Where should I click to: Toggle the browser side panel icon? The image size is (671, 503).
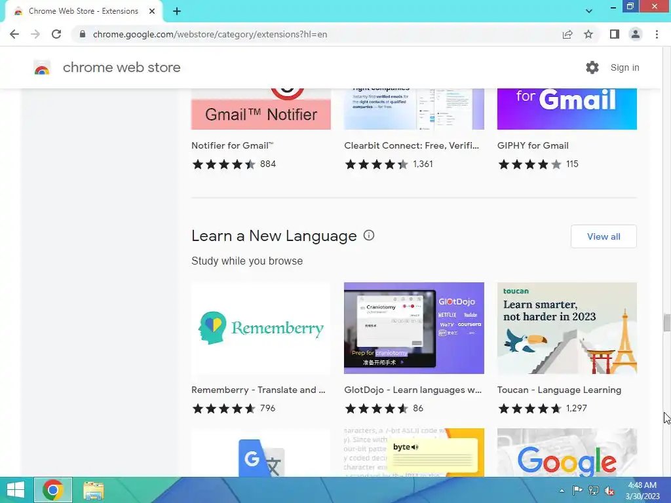(615, 34)
